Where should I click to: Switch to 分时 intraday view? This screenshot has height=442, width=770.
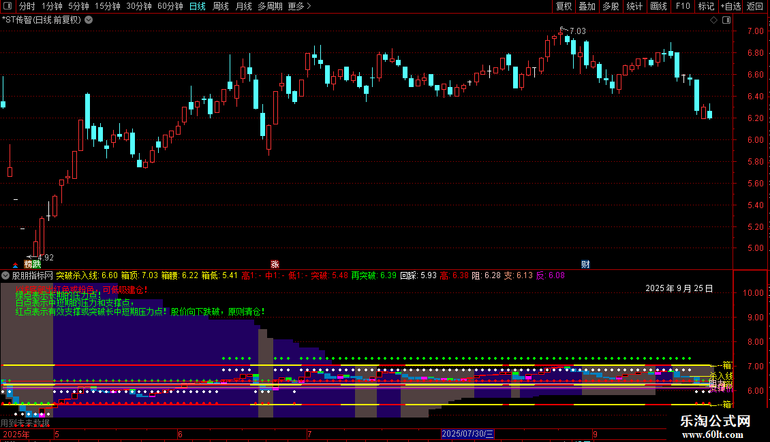27,6
